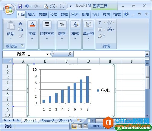Viewport: 152px width, 131px height.
Task: Switch to Normal view in status bar
Action: 74,126
